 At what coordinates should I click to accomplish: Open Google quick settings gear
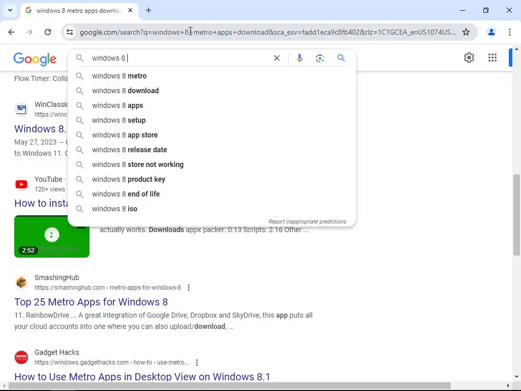pos(469,58)
